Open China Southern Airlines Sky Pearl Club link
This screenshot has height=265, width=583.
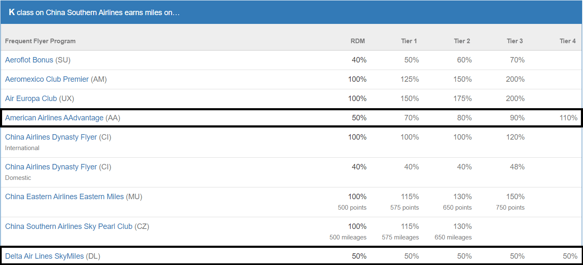click(x=69, y=226)
